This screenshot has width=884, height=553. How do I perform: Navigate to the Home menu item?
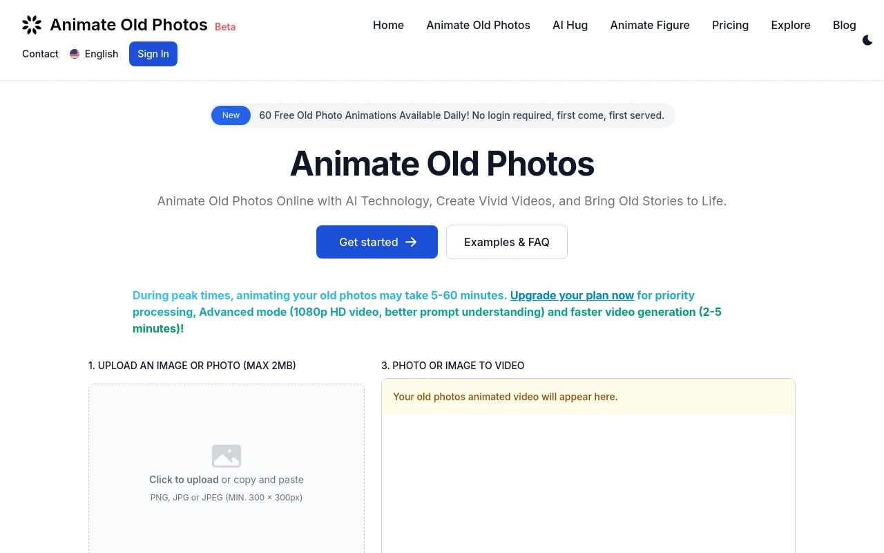click(388, 25)
